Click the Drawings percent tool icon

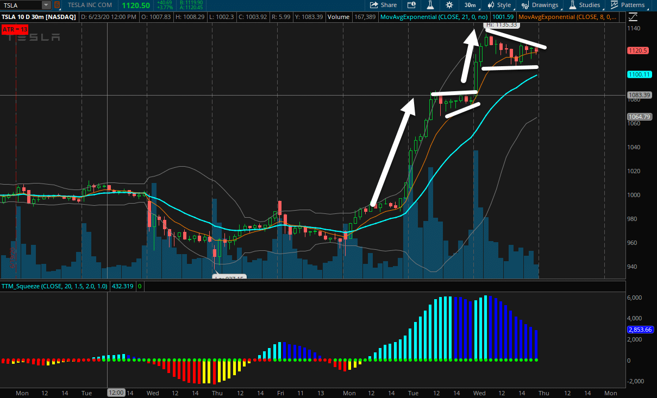525,5
